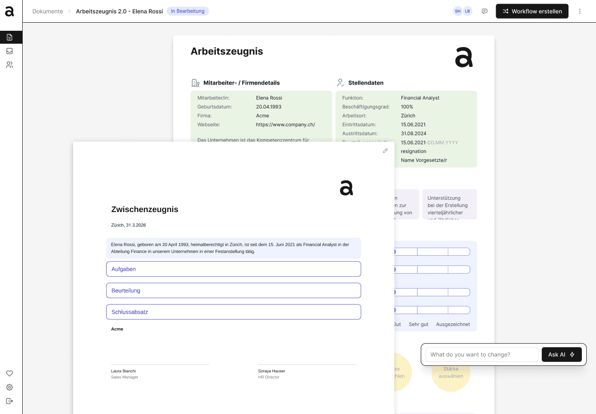This screenshot has width=596, height=414.
Task: Click the edit pencil on Zwischenzeugnis preview
Action: [x=385, y=151]
